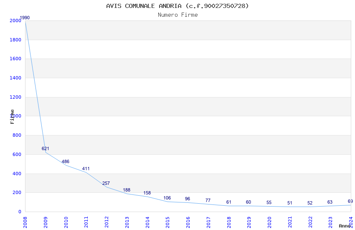
Task: Click the y-axis value 200
Action: (x=17, y=193)
